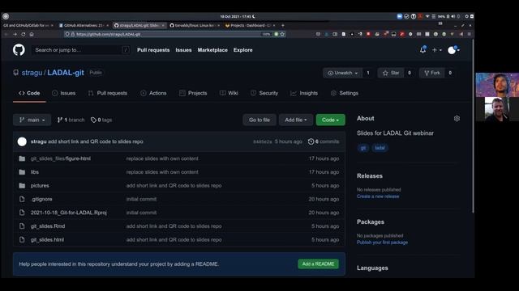Open the pictures folder

(40, 186)
